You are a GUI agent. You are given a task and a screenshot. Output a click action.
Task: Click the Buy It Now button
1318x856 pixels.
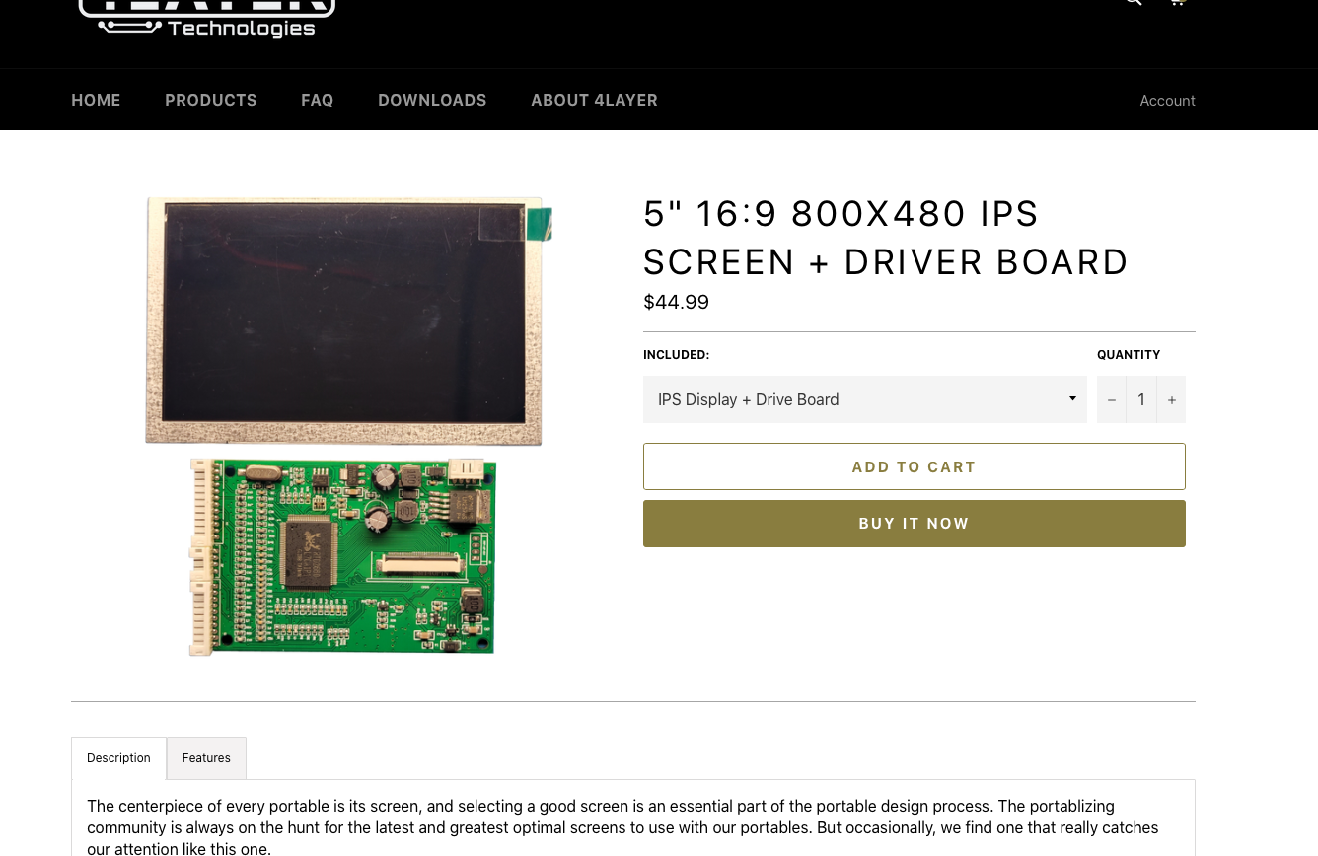[x=915, y=524]
